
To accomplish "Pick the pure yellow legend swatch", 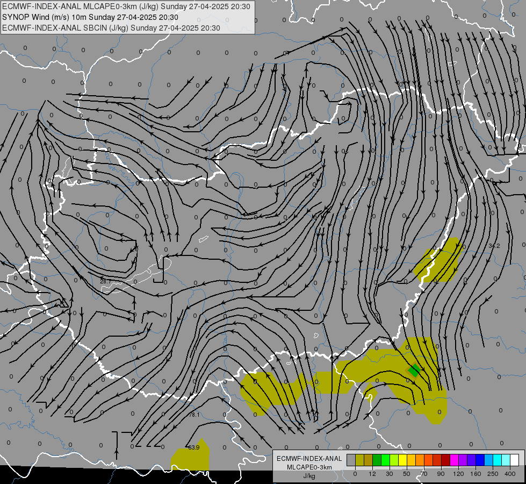I will pyautogui.click(x=402, y=460).
